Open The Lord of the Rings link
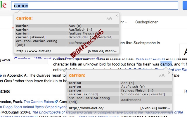Screen dimensions: 187x117 point(171,70)
